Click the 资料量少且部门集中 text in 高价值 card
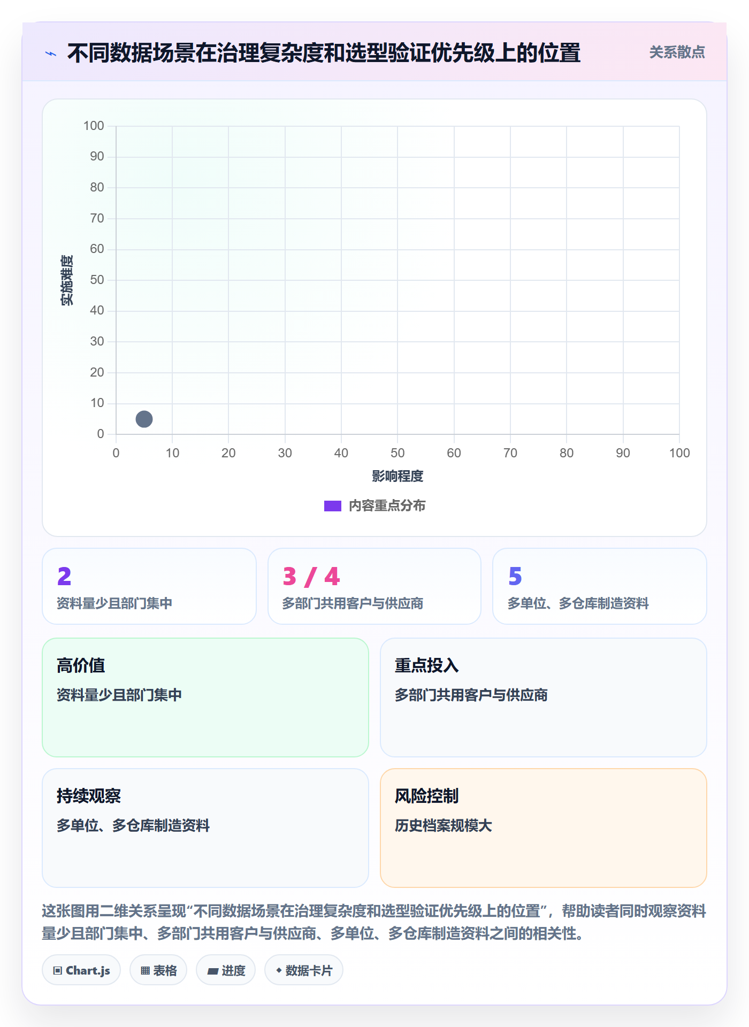 coord(119,695)
